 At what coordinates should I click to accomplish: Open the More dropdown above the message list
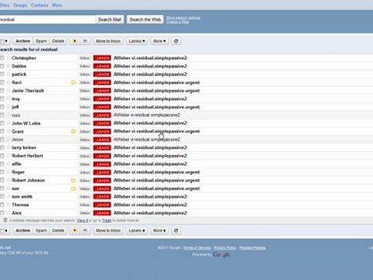pyautogui.click(x=159, y=41)
